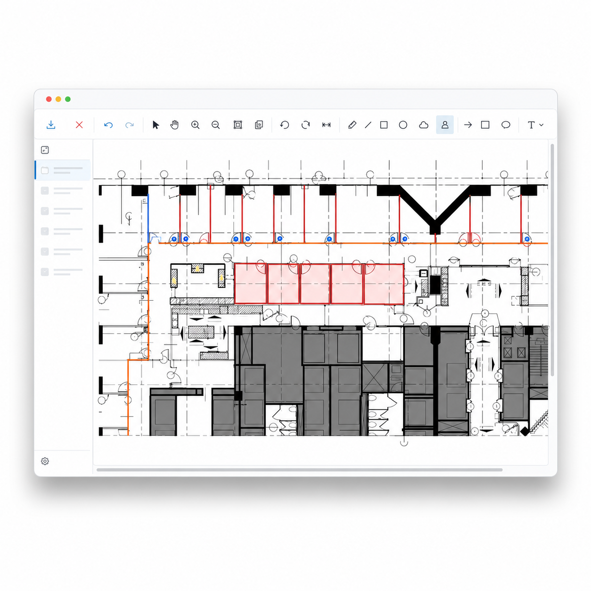
Task: Zoom out with the magnifier minus
Action: click(216, 125)
